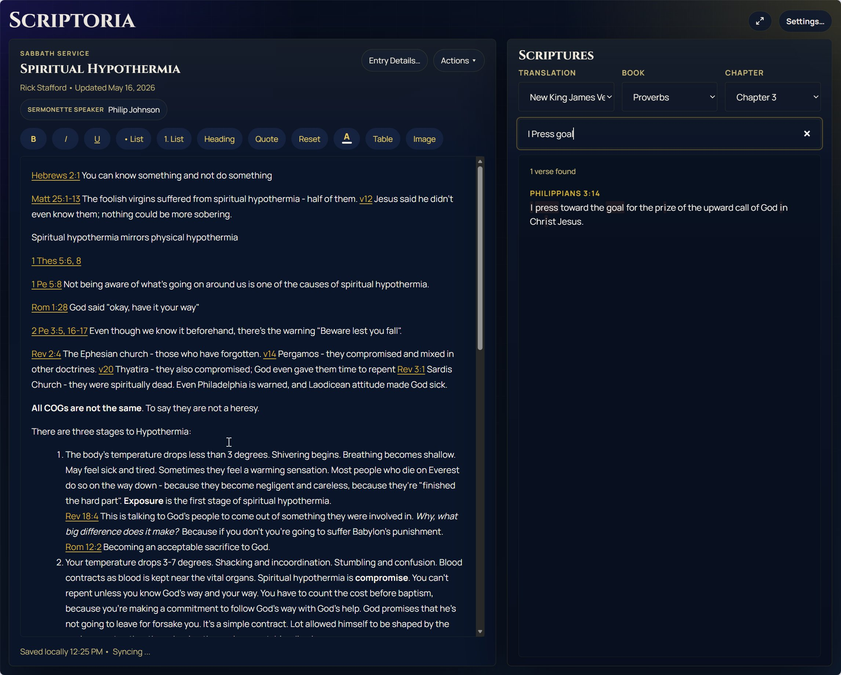The height and width of the screenshot is (675, 841).
Task: Expand the Actions dropdown menu
Action: click(459, 60)
